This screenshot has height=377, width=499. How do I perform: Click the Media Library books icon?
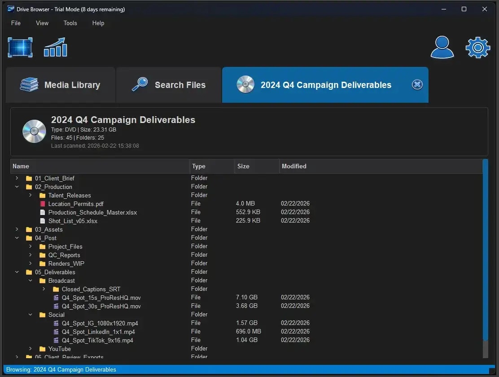[29, 84]
